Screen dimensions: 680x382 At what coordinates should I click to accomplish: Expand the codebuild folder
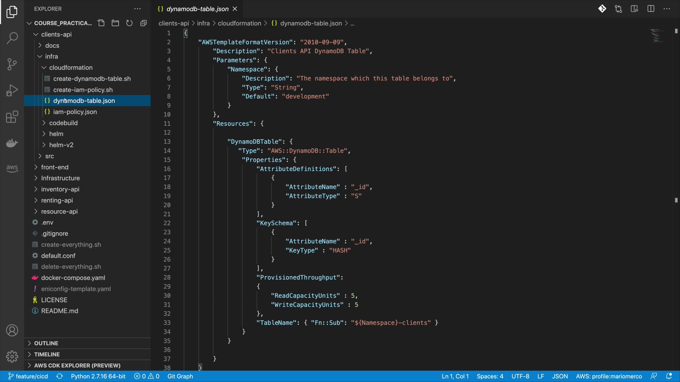[63, 123]
